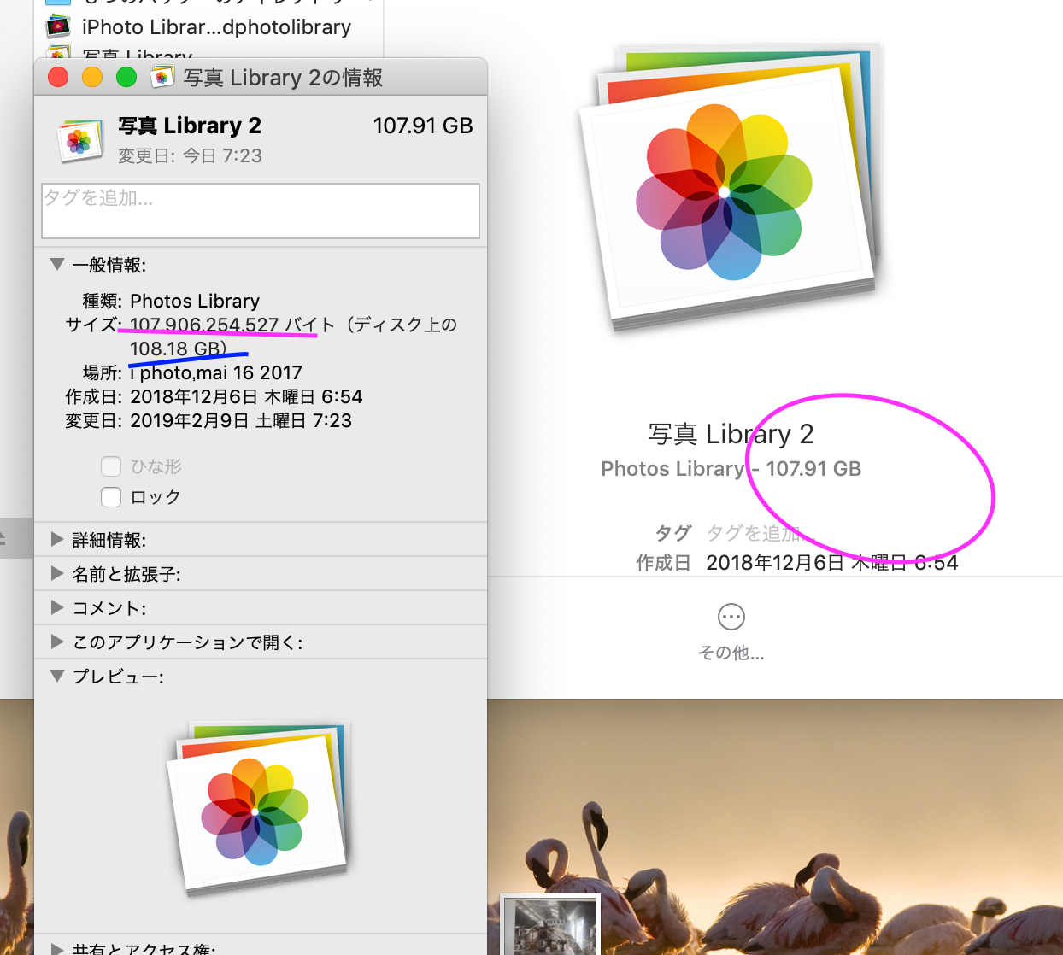Click the 写真 Library 2 name in Finder preview
Viewport: 1063px width, 955px height.
point(731,434)
